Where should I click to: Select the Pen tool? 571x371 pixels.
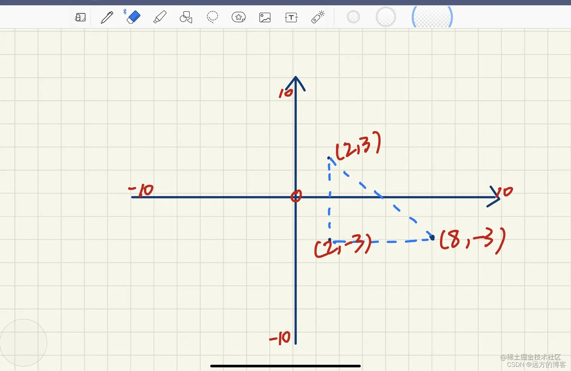pyautogui.click(x=107, y=17)
